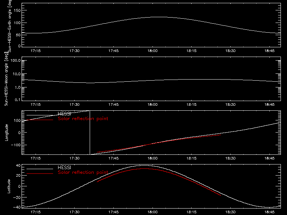Click the 150 value on Earth angle axis
Viewport: 287px width, 215px height.
click(17, 10)
